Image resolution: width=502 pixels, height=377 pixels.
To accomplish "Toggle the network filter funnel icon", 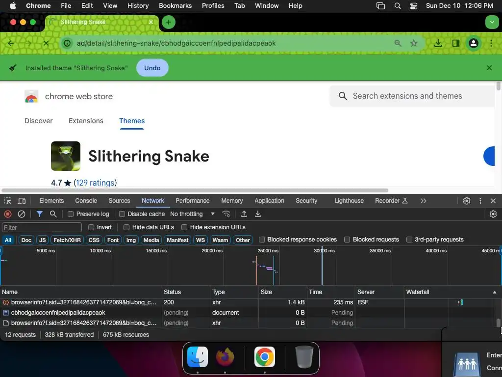I will tap(39, 214).
